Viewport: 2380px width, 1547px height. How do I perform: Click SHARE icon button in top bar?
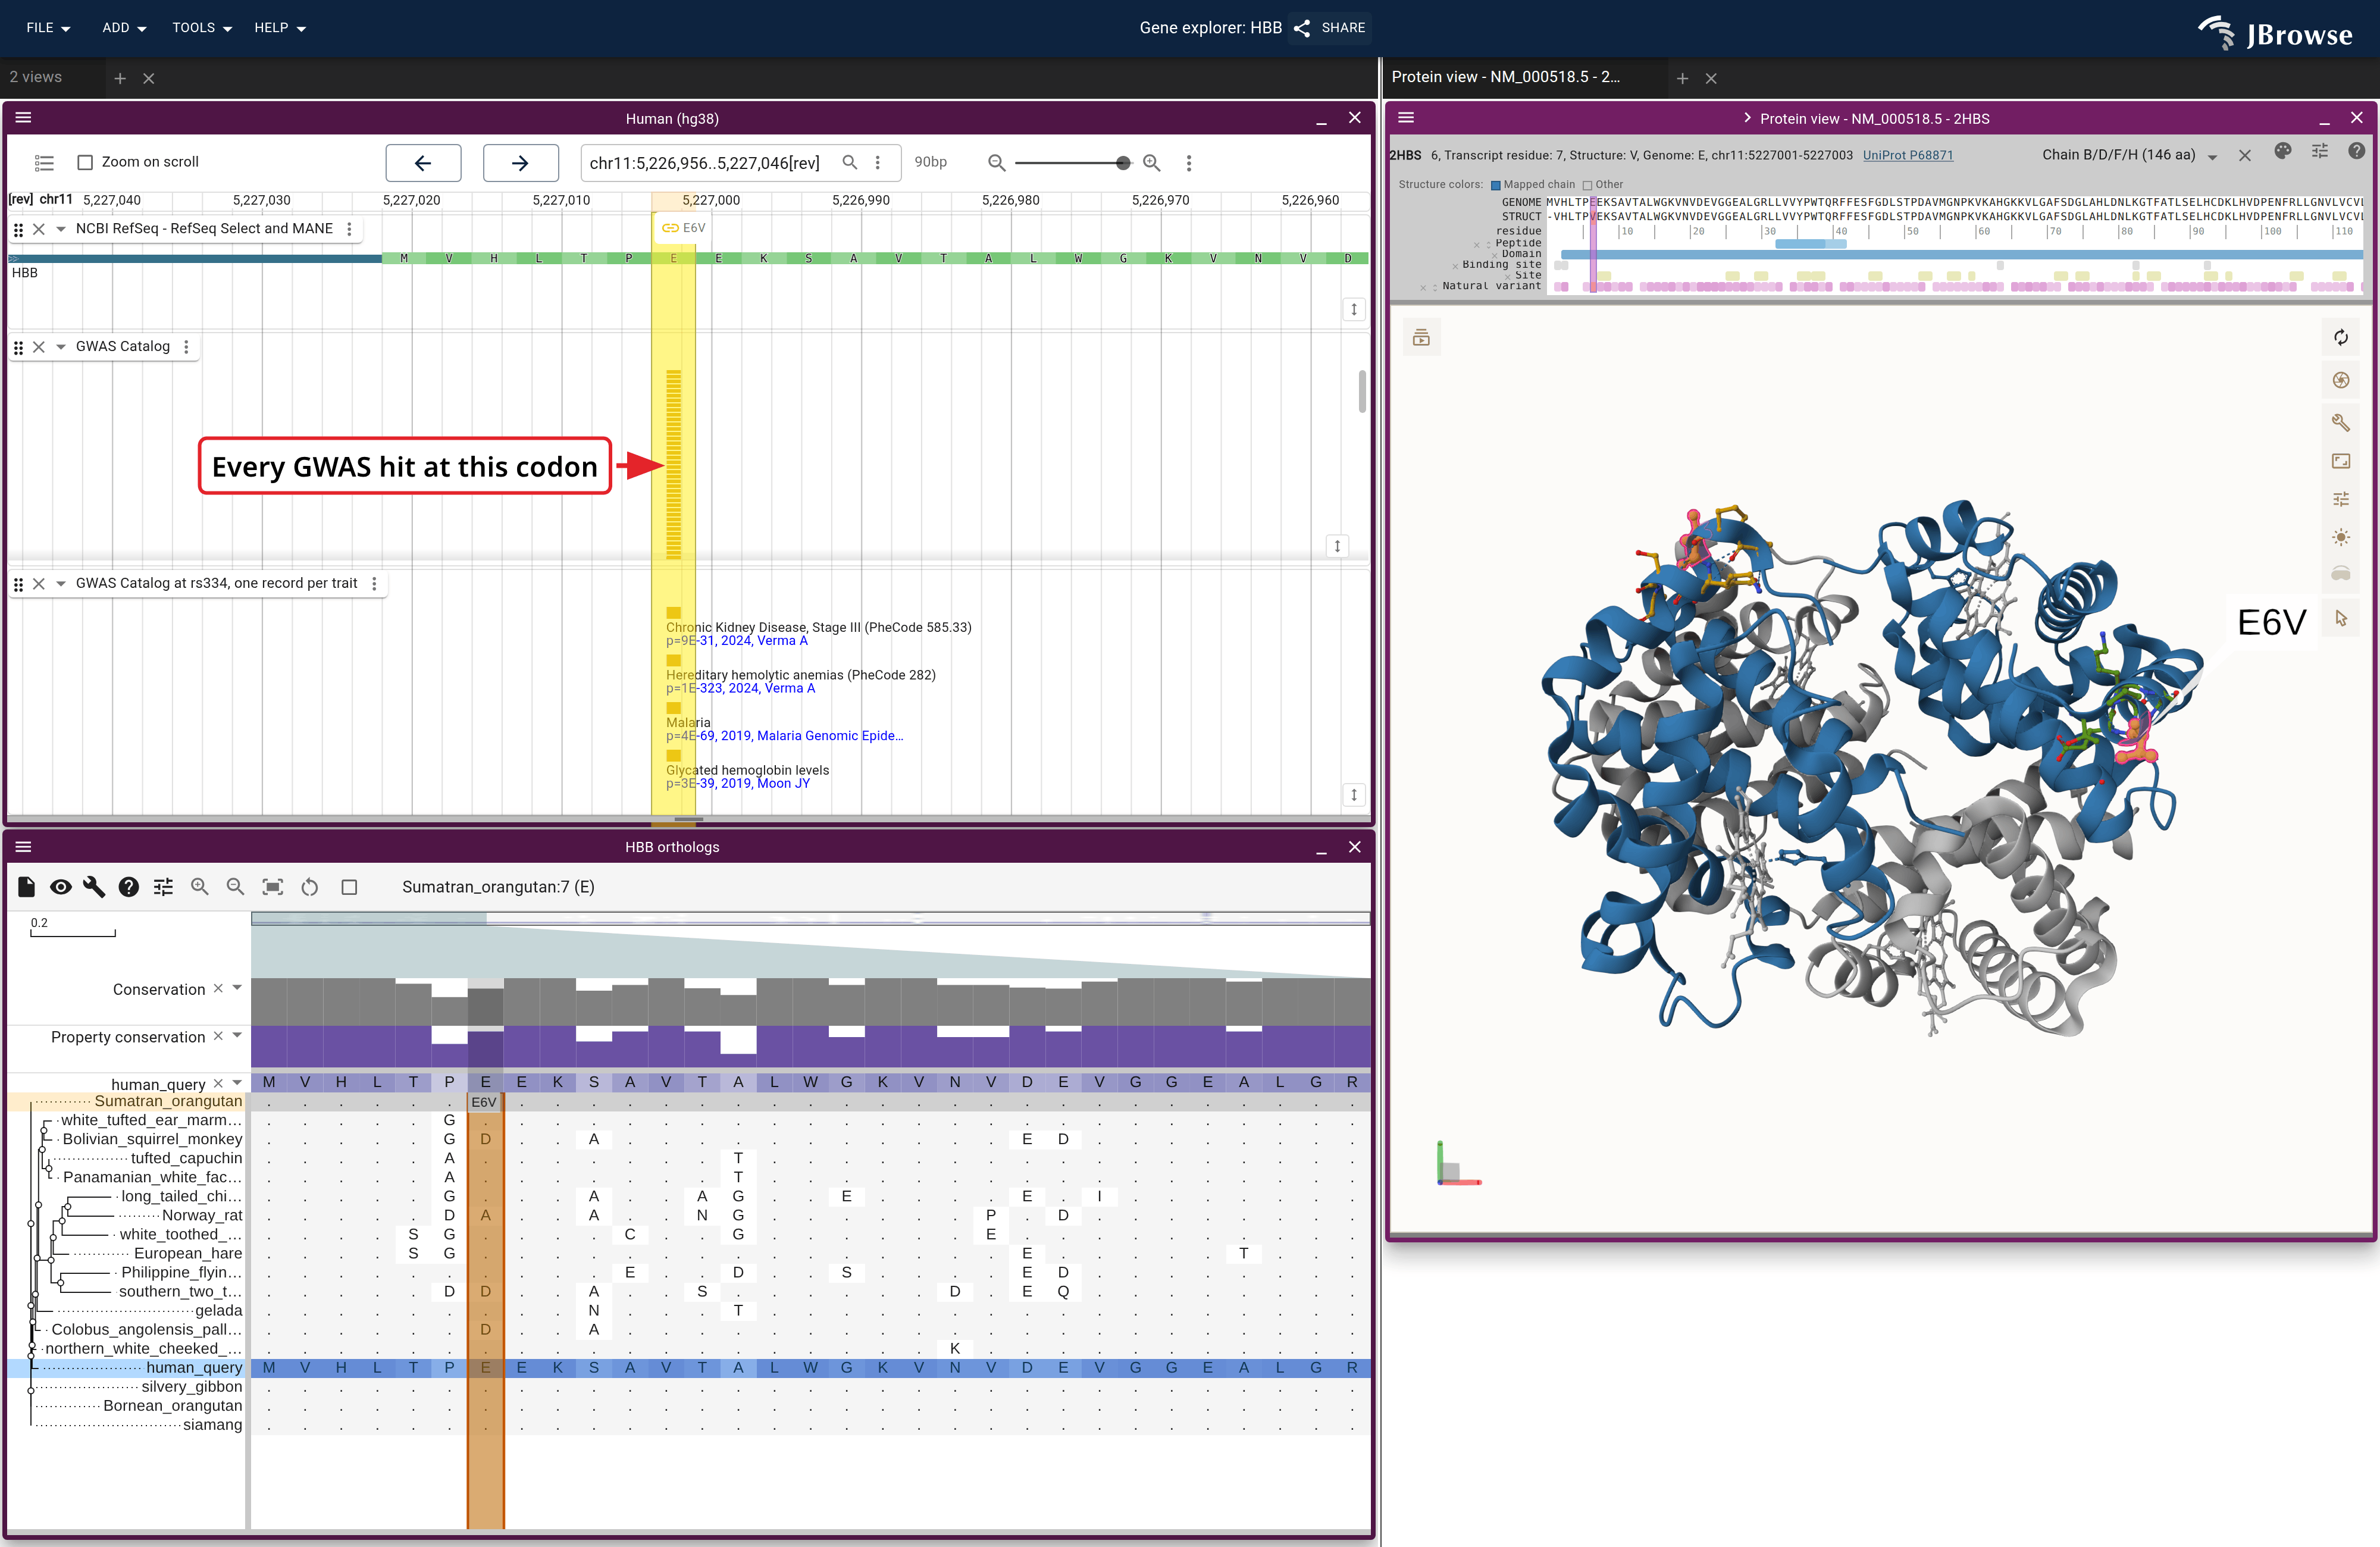click(x=1330, y=28)
